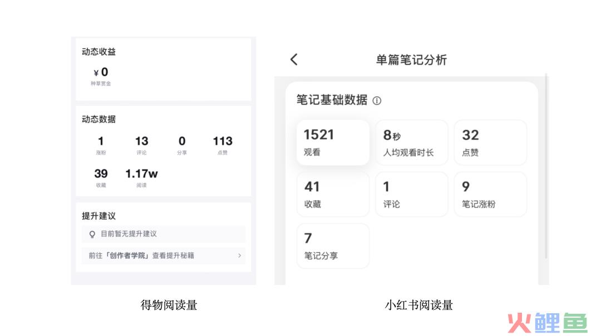This screenshot has width=601, height=336.
Task: Click the 得物阅读量 caption
Action: (x=169, y=305)
